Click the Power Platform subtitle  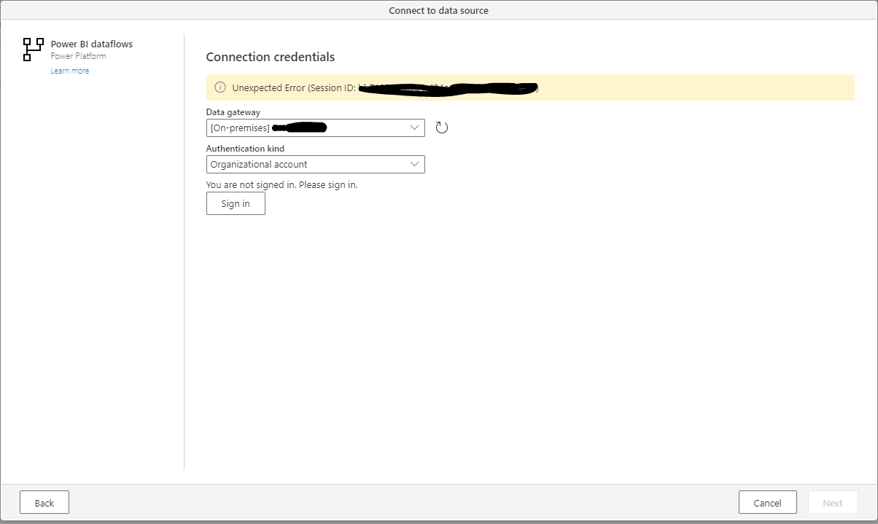[x=78, y=56]
